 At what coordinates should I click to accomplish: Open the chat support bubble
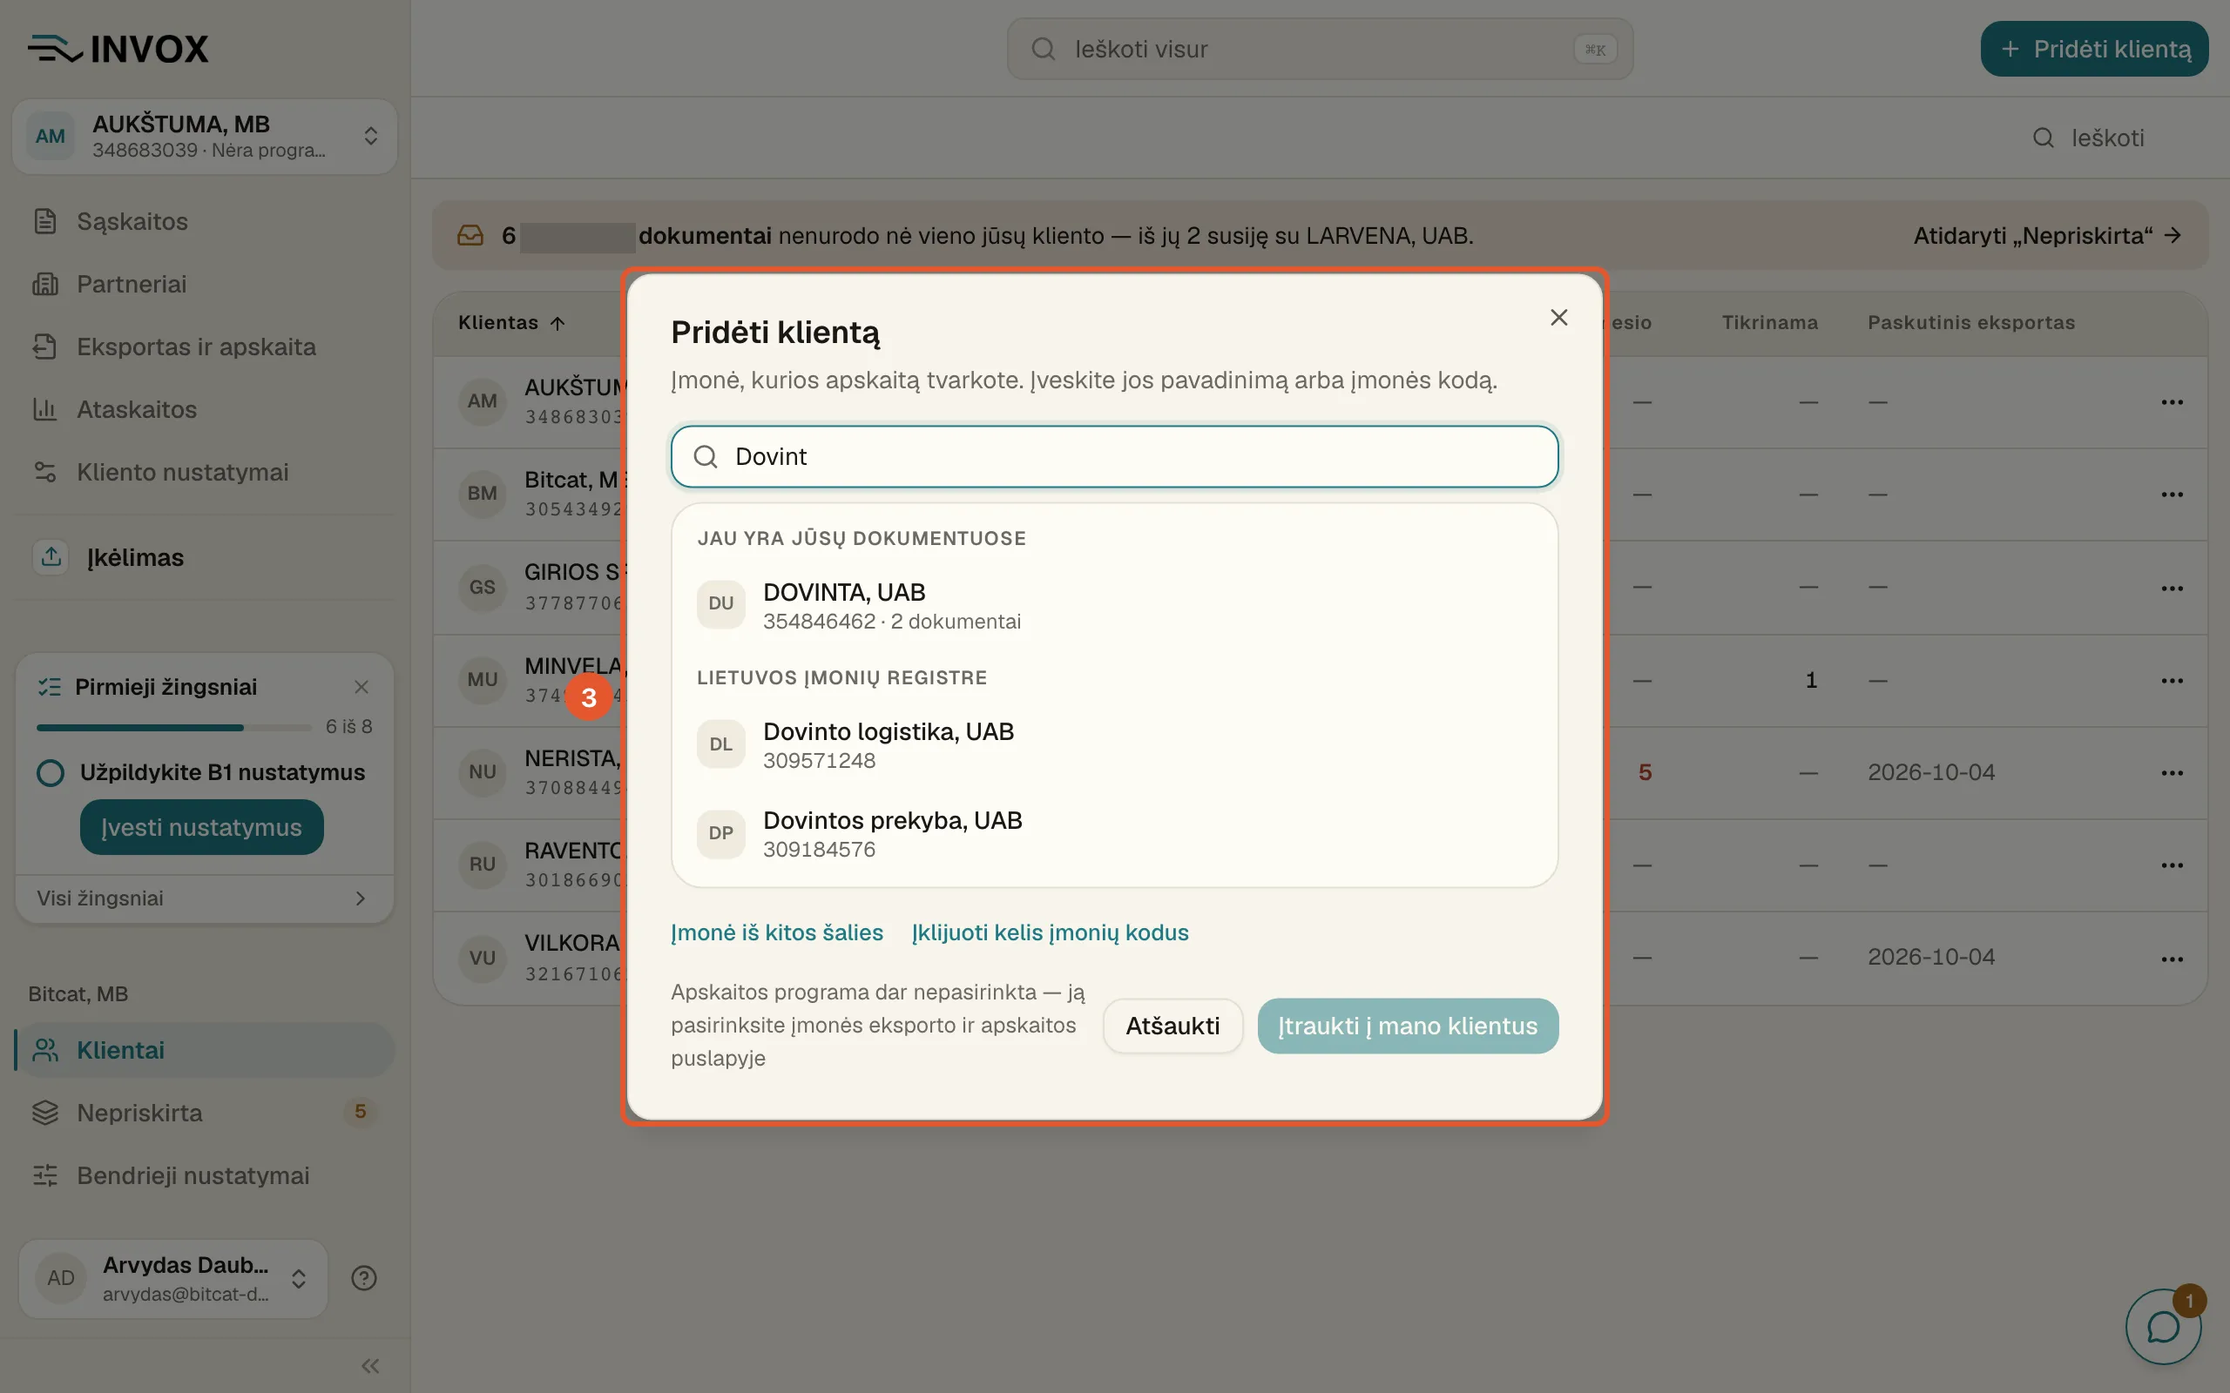coord(2163,1327)
